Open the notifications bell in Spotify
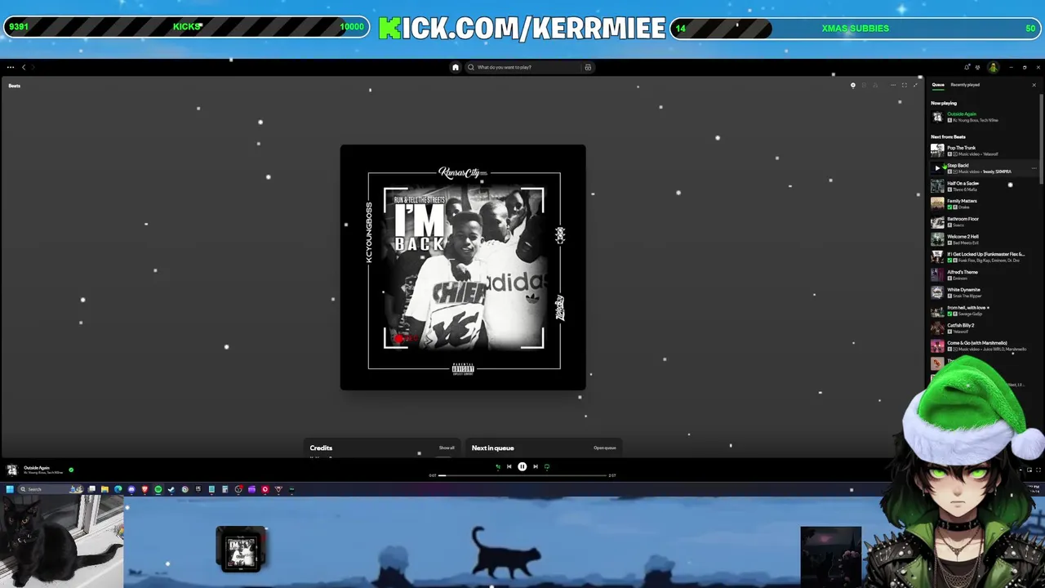The width and height of the screenshot is (1045, 588). click(967, 67)
